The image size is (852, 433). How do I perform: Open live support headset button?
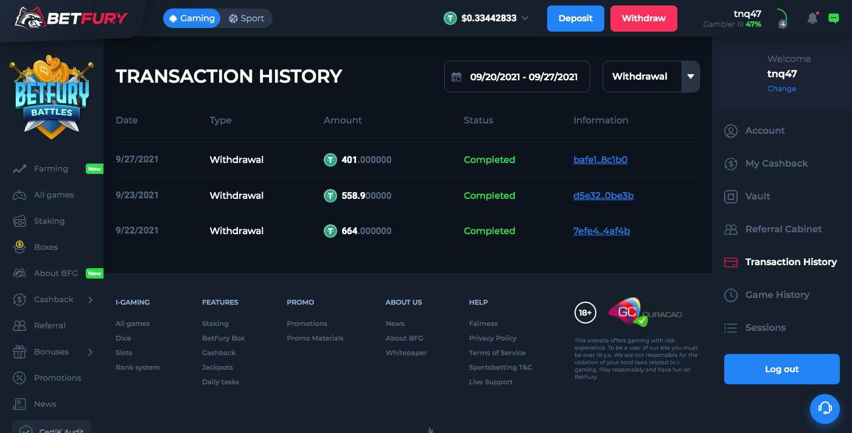point(825,408)
